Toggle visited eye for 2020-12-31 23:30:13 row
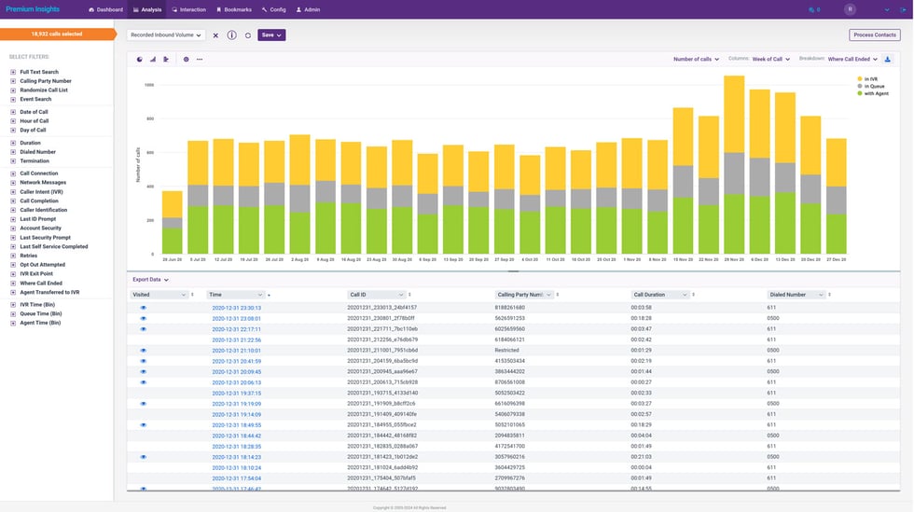The width and height of the screenshot is (914, 512). pyautogui.click(x=144, y=308)
